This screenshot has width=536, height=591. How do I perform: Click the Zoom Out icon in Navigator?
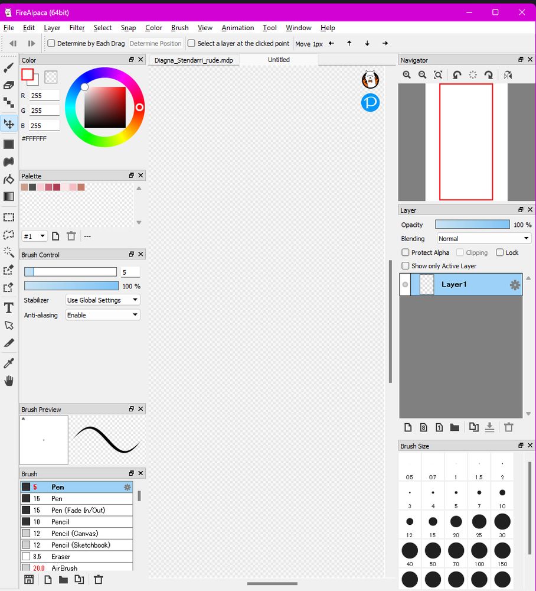point(422,75)
